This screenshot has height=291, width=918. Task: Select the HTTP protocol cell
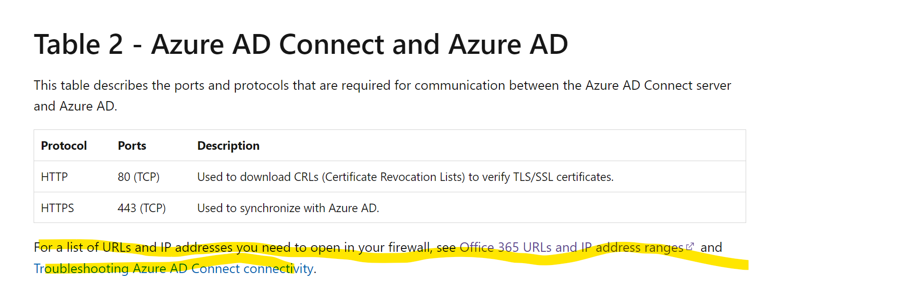(x=54, y=177)
